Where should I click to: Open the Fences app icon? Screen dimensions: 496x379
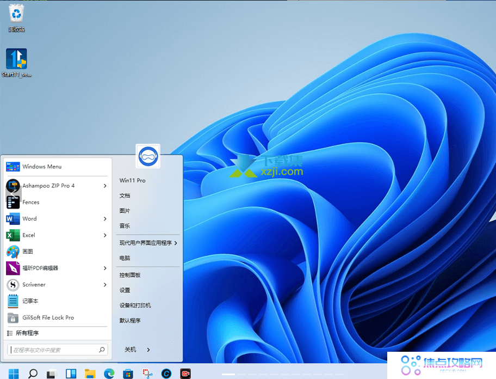coord(13,202)
